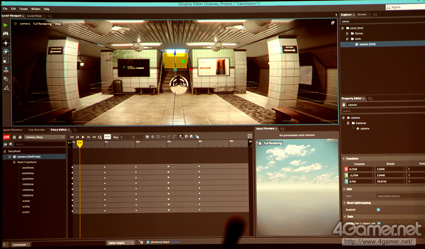Click the green Play level button

point(5,25)
